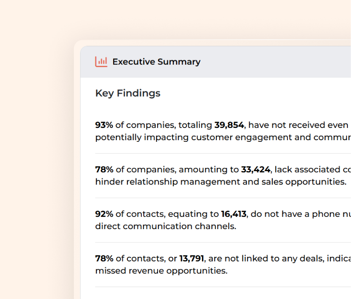Click the 'missed revenue opportunities' text
The height and width of the screenshot is (299, 351).
[161, 271]
